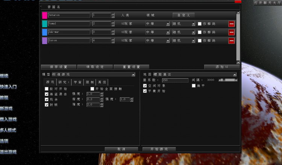Toggle 作弊码 checkbox for Vumal
The height and width of the screenshot is (165, 282).
[x=200, y=24]
